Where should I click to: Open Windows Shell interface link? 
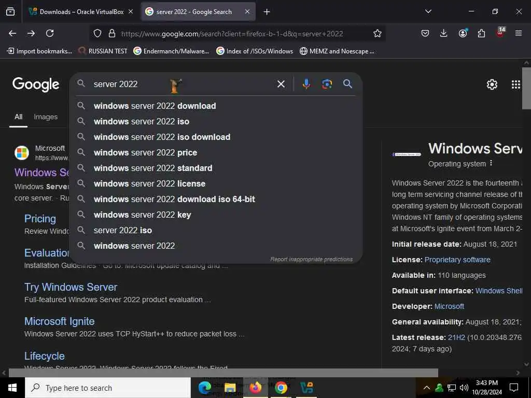pyautogui.click(x=498, y=291)
